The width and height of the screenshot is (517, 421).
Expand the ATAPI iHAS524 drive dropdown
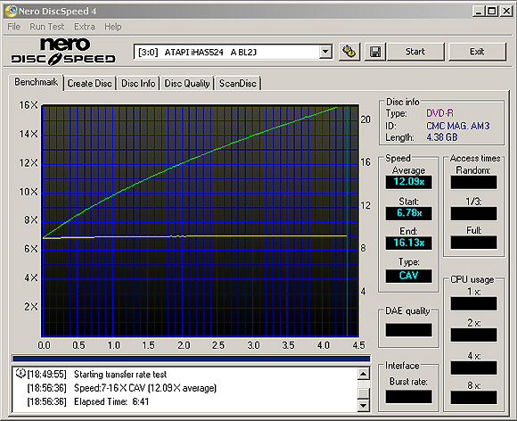click(x=325, y=52)
